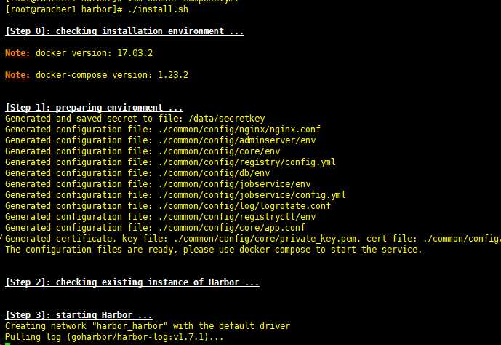Click the line with db/env path

point(137,173)
